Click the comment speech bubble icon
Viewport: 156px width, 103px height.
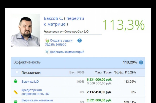47,52
